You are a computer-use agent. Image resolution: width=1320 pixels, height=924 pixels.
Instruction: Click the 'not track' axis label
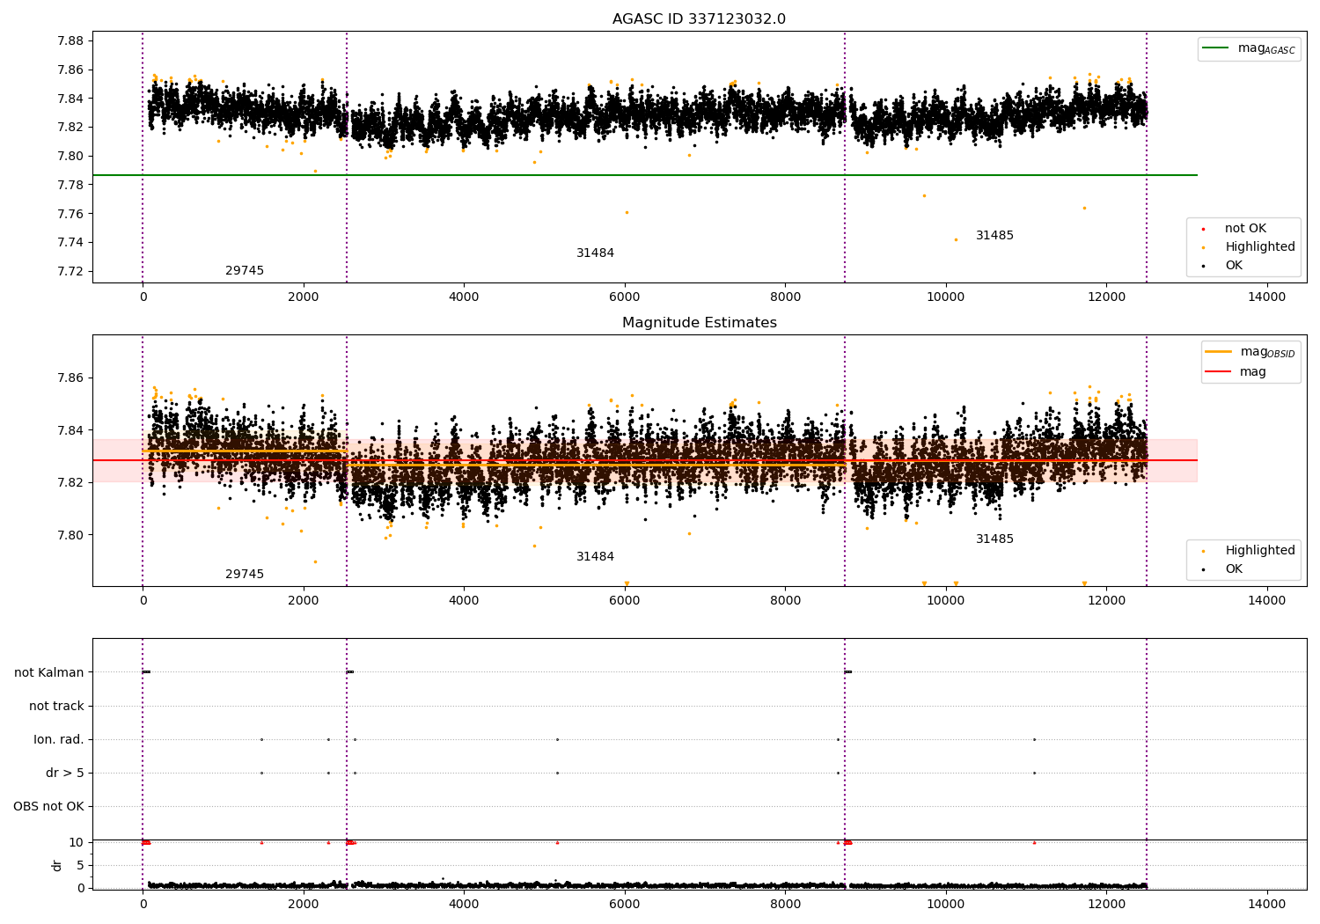pyautogui.click(x=56, y=707)
